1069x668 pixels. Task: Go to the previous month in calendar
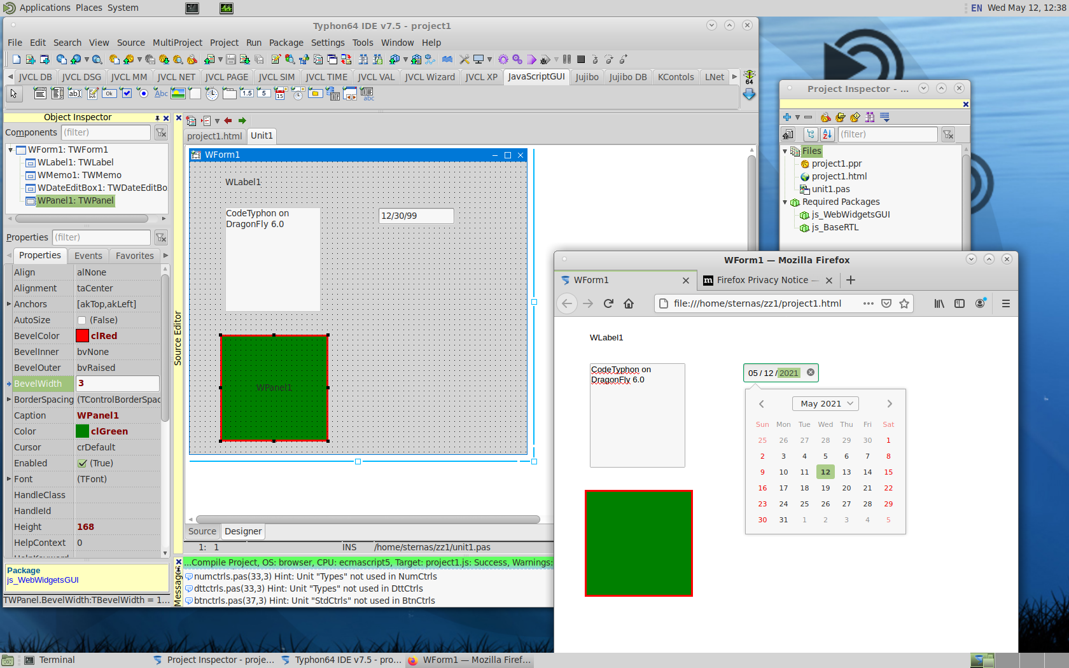(761, 403)
